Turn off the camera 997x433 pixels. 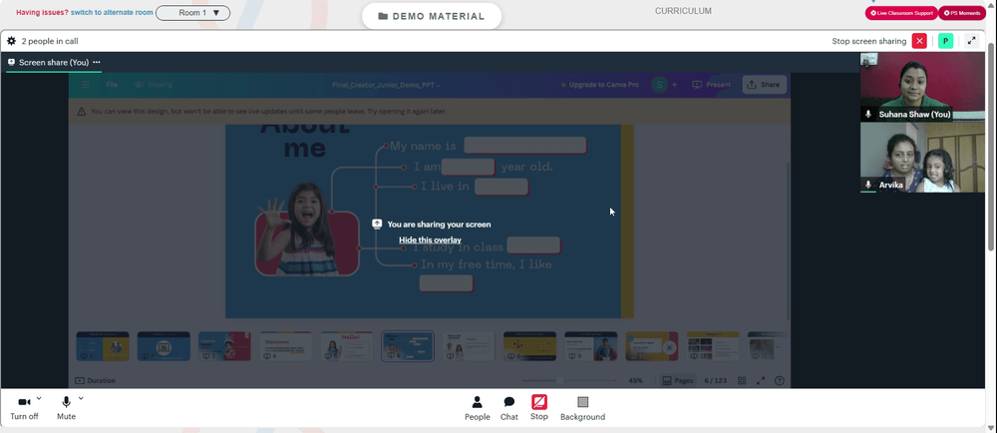pos(24,408)
